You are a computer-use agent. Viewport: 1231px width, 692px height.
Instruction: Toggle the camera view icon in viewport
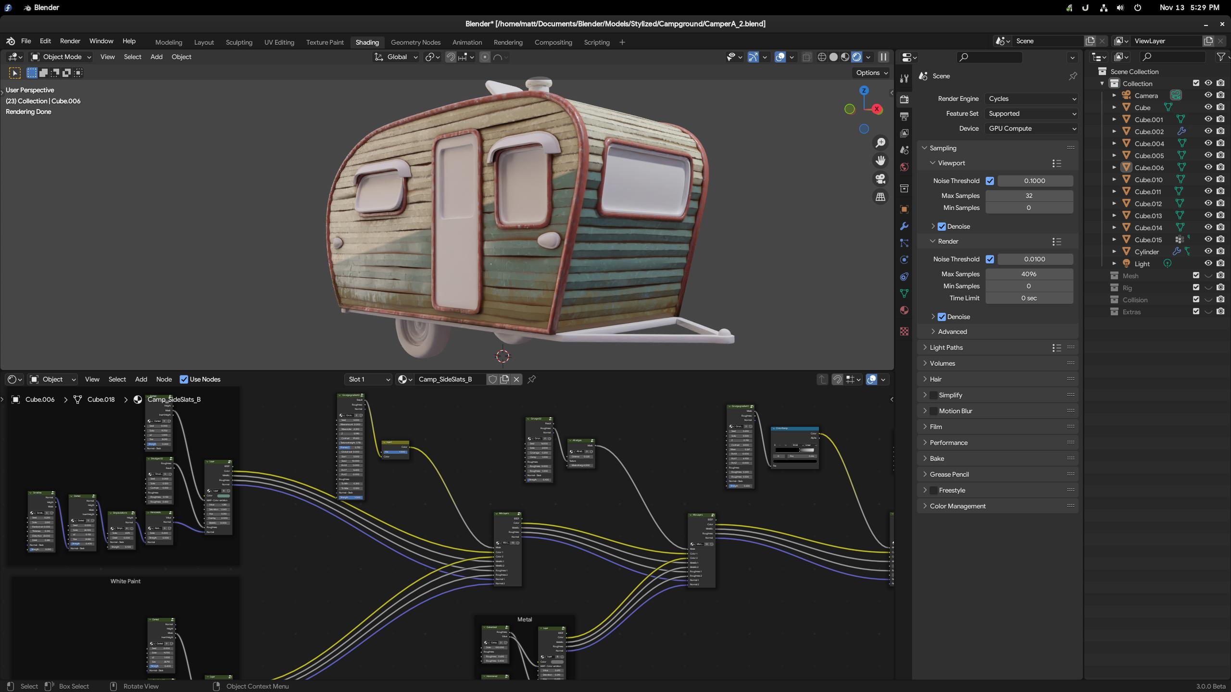click(880, 179)
